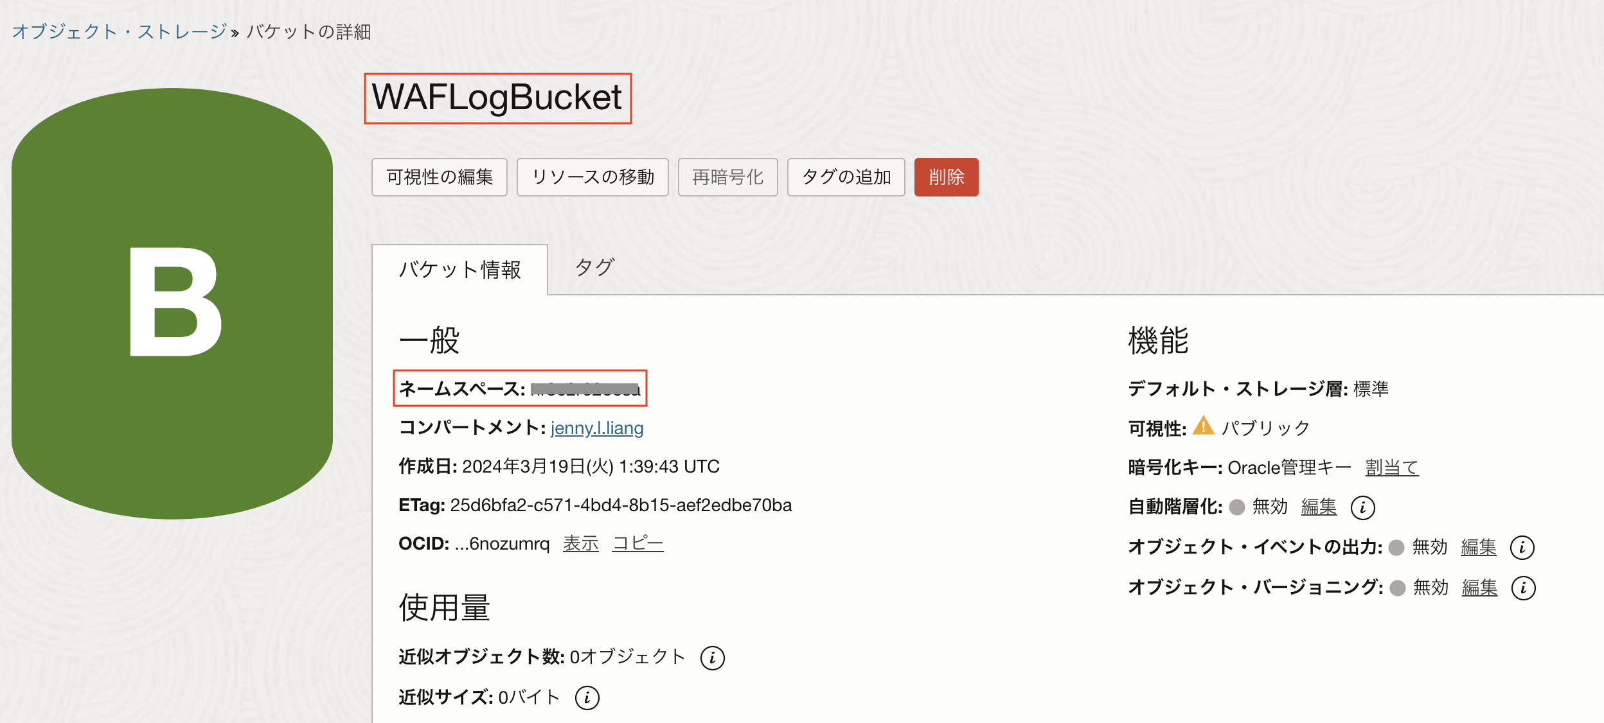
Task: Go to オブジェクト・ストレージ breadcrumb link
Action: (x=120, y=31)
